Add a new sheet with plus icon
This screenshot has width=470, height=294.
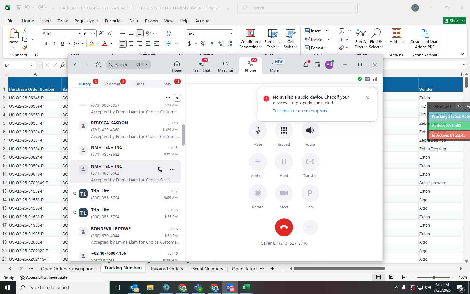click(272, 269)
